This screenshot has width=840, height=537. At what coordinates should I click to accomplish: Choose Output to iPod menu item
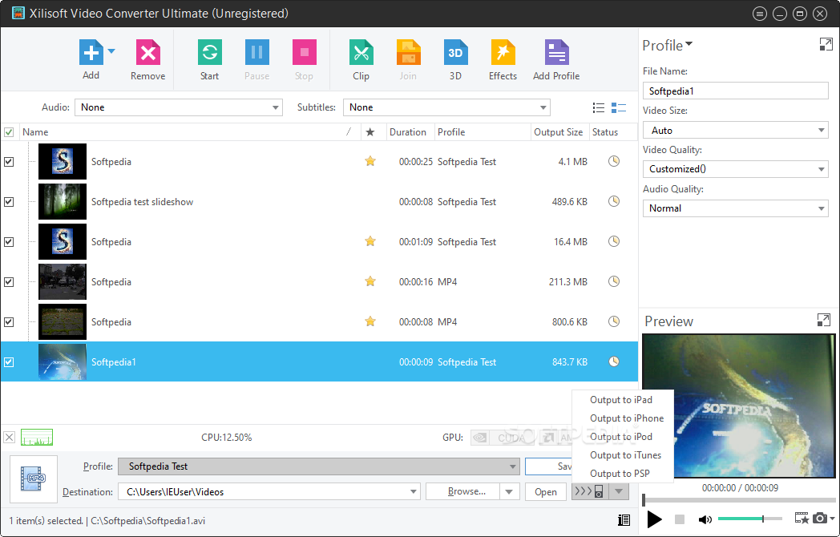coord(621,437)
